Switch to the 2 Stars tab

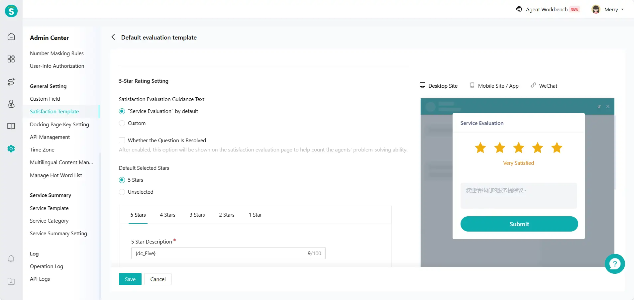(227, 215)
